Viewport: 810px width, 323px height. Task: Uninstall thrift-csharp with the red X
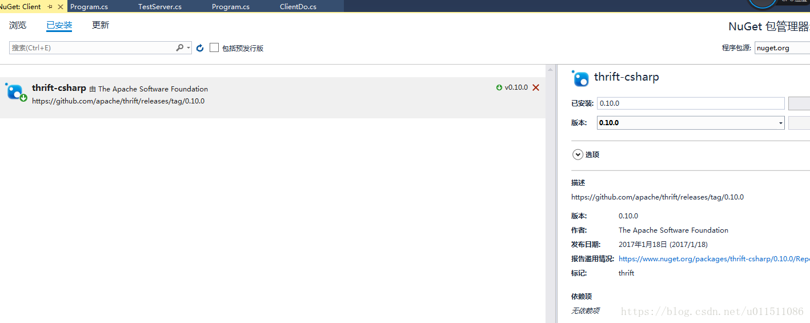(x=536, y=87)
